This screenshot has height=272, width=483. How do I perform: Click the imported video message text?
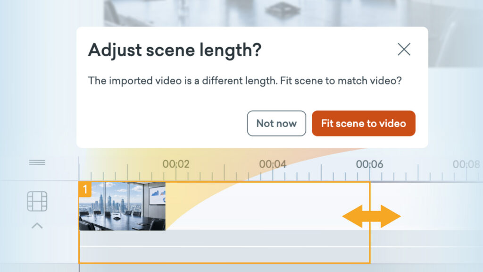(245, 81)
